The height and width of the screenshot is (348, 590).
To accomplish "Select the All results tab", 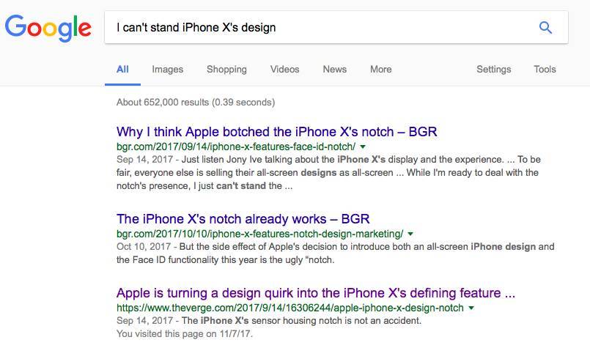I will tap(122, 70).
